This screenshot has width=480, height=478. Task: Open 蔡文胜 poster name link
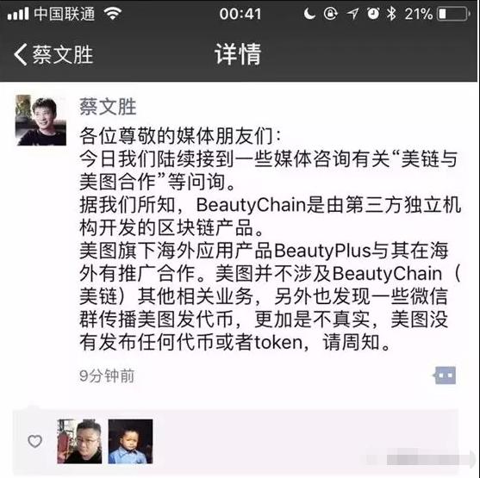[108, 107]
